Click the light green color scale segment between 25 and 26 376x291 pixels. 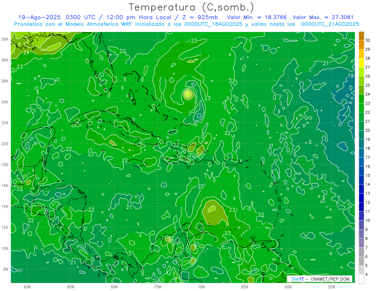click(x=361, y=81)
